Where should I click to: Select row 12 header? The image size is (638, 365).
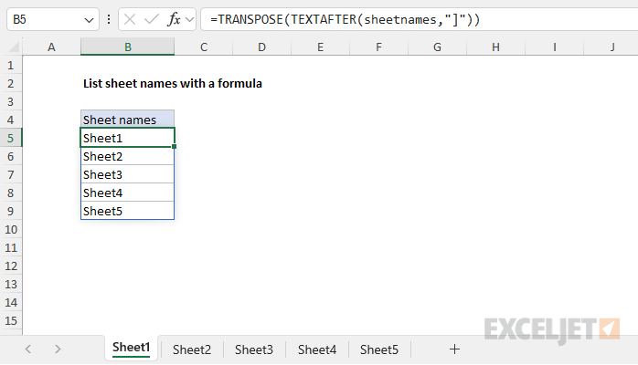[11, 266]
